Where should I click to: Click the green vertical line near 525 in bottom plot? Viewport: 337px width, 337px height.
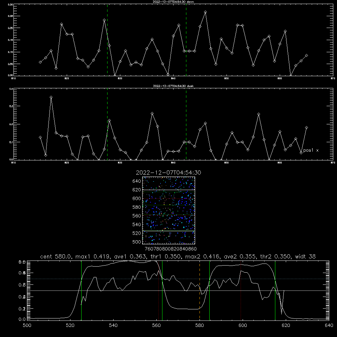81,290
